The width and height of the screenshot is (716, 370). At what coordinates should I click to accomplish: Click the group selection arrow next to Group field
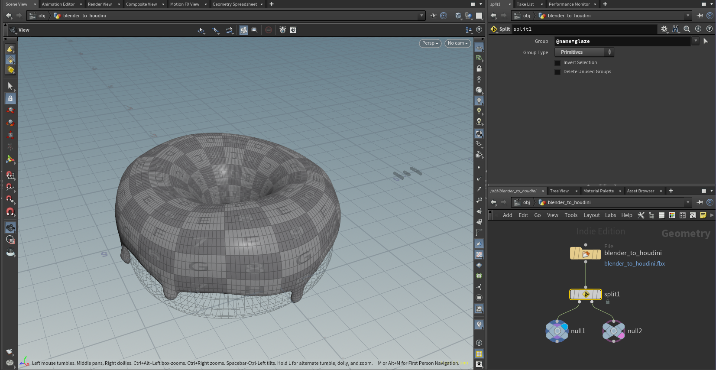(706, 41)
